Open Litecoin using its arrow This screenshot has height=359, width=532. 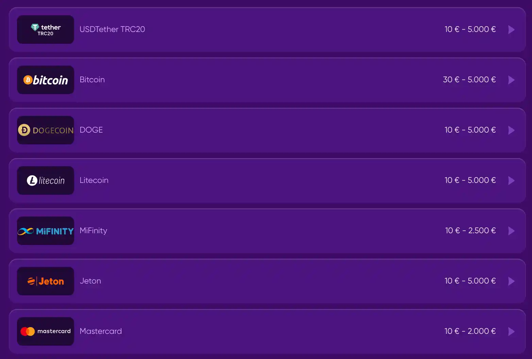pyautogui.click(x=511, y=181)
